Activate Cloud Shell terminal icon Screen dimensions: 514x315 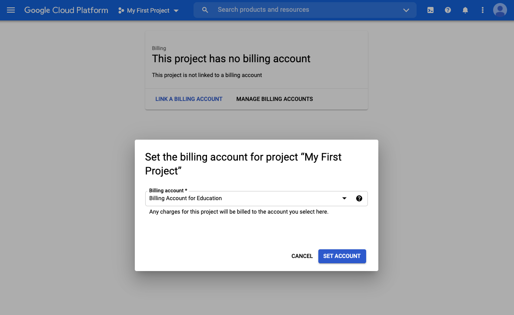431,10
